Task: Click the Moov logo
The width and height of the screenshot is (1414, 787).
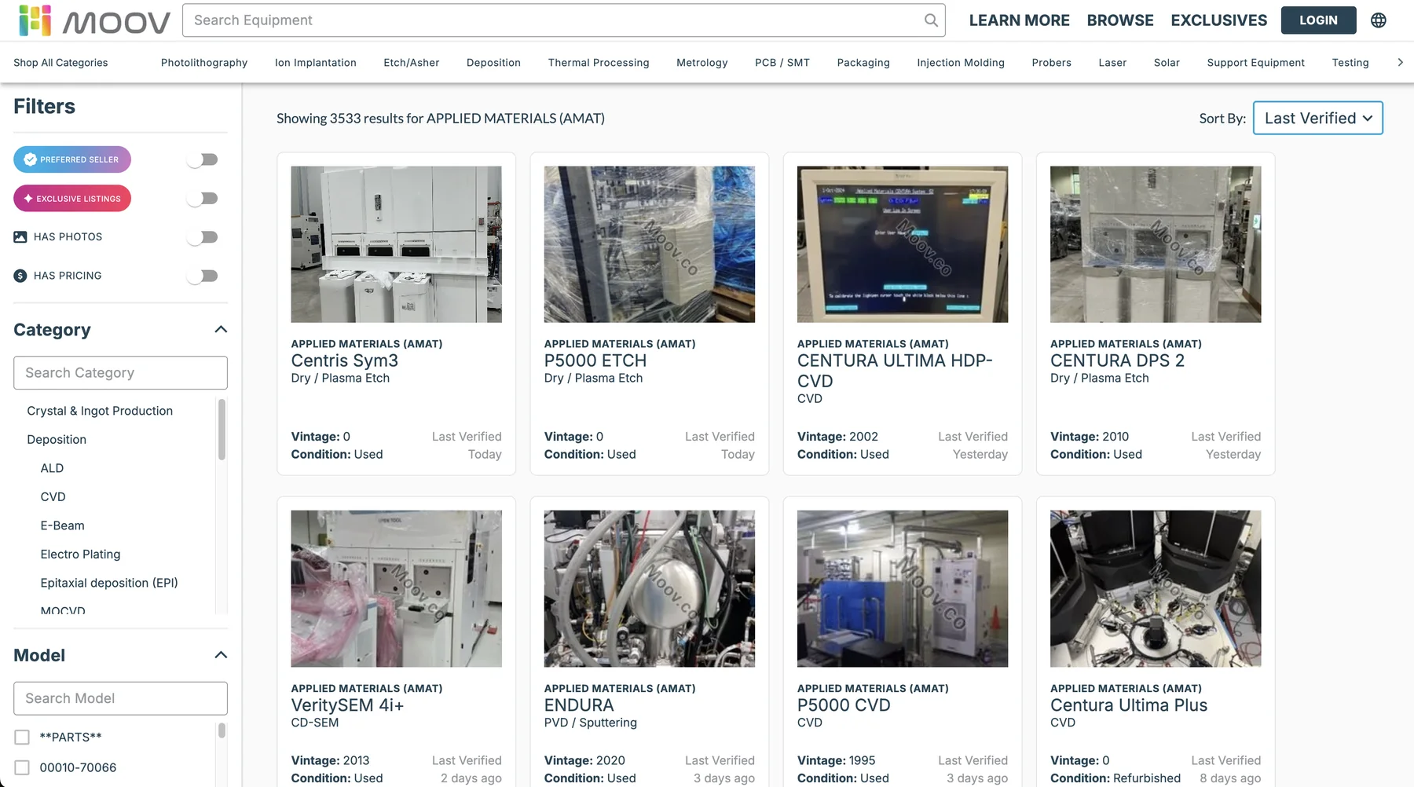Action: pos(94,21)
